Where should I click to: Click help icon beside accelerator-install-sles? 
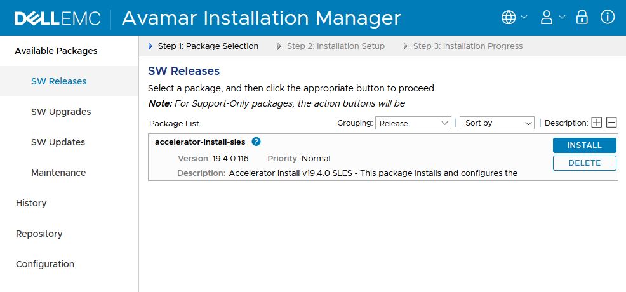[256, 142]
